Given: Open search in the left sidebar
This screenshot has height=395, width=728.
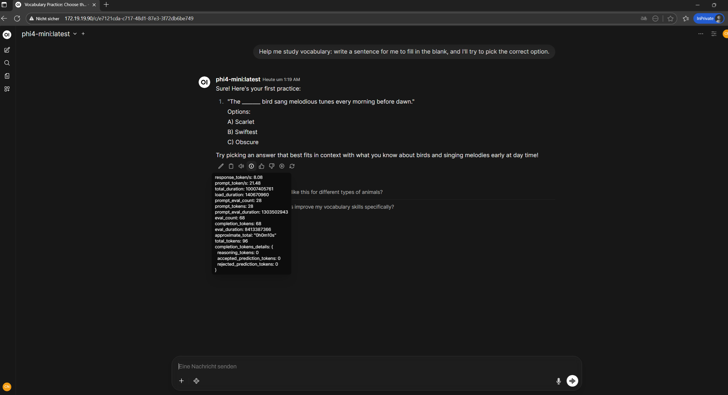Looking at the screenshot, I should click(7, 63).
